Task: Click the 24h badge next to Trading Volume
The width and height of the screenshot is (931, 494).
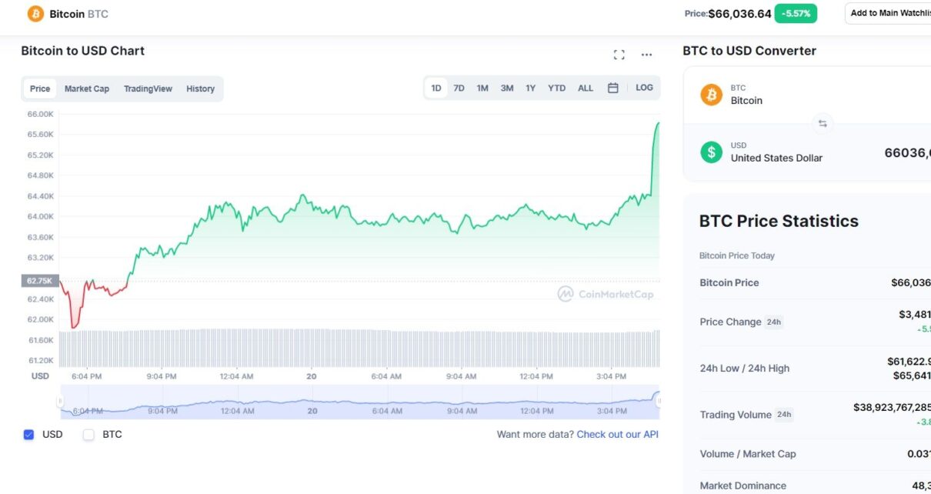Action: click(x=784, y=415)
